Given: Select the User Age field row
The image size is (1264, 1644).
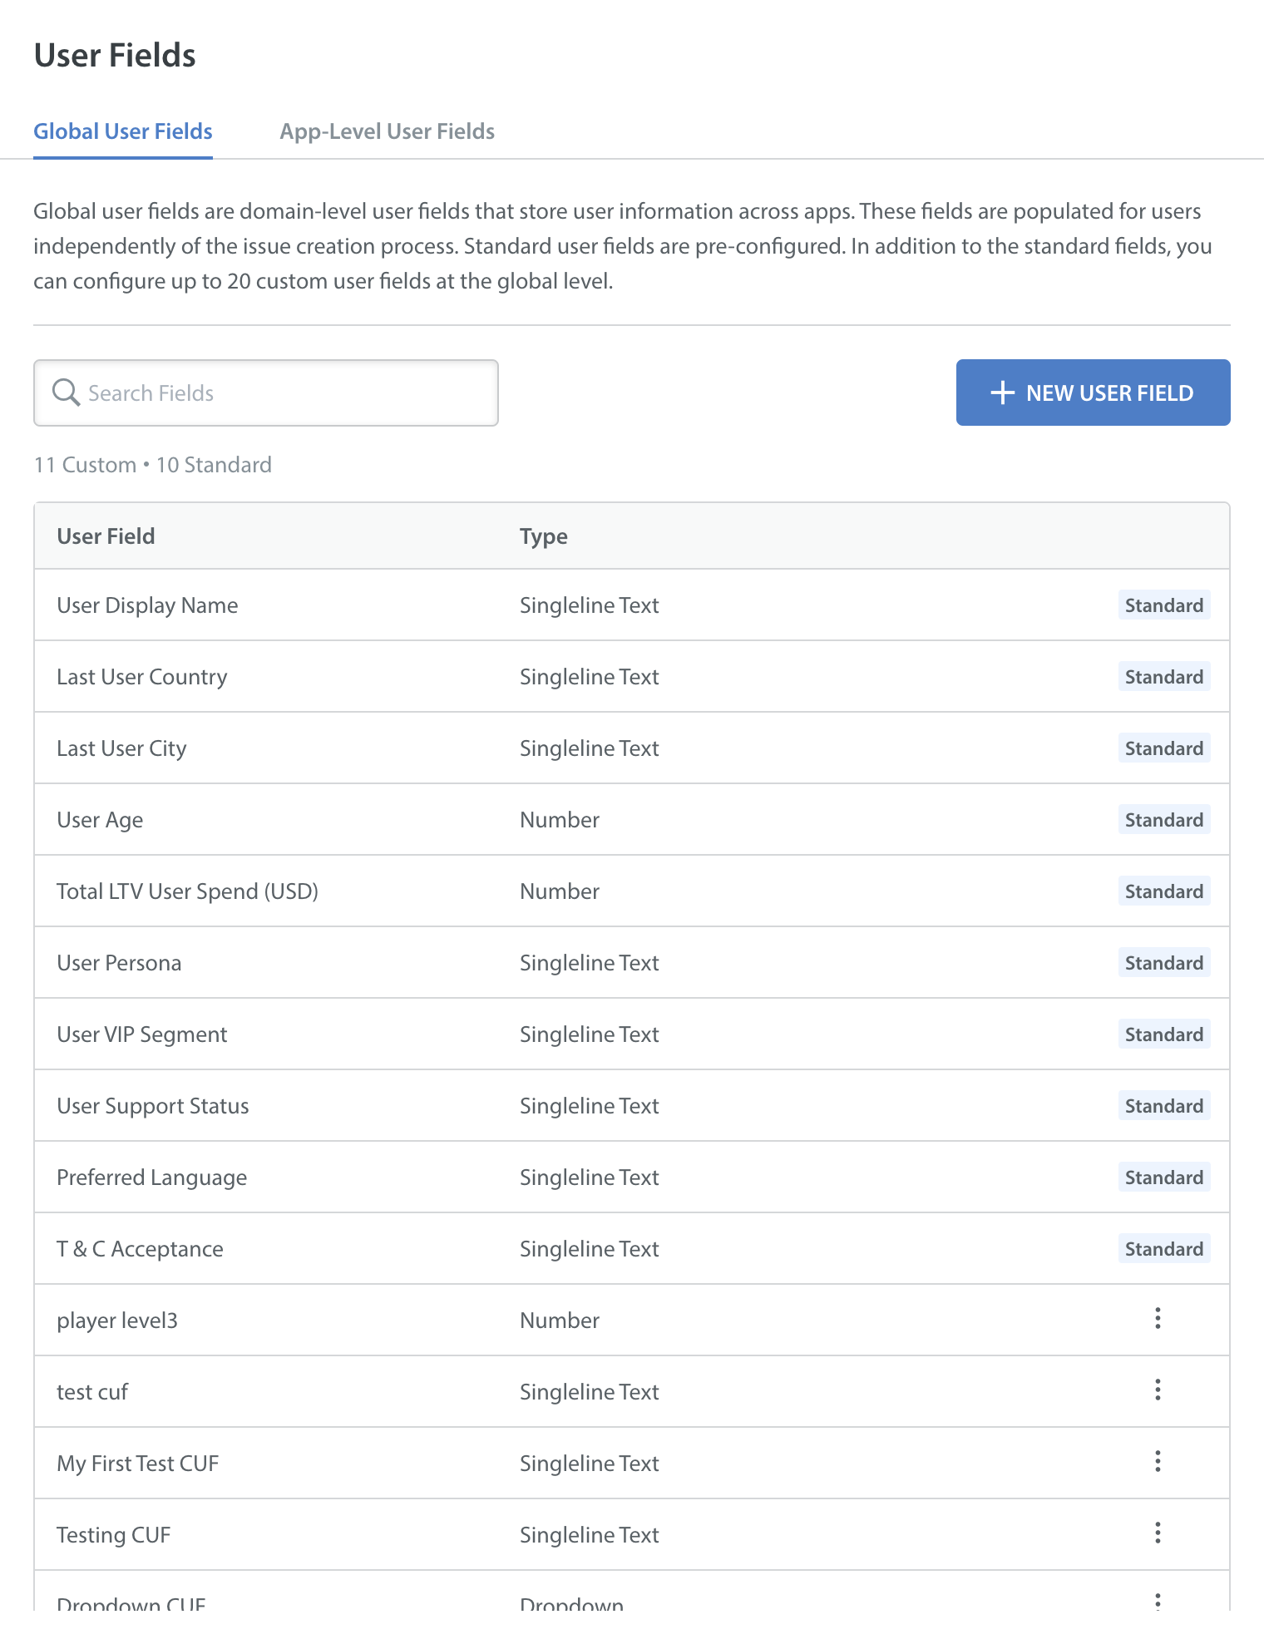Looking at the screenshot, I should [100, 820].
